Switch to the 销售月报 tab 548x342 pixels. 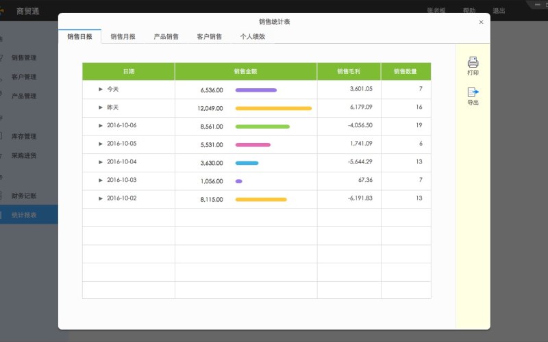123,37
